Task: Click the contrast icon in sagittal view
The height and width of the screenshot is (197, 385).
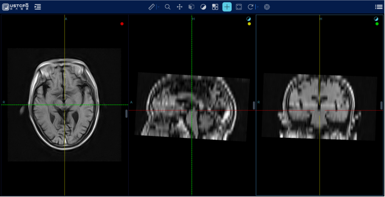Action: 249,18
